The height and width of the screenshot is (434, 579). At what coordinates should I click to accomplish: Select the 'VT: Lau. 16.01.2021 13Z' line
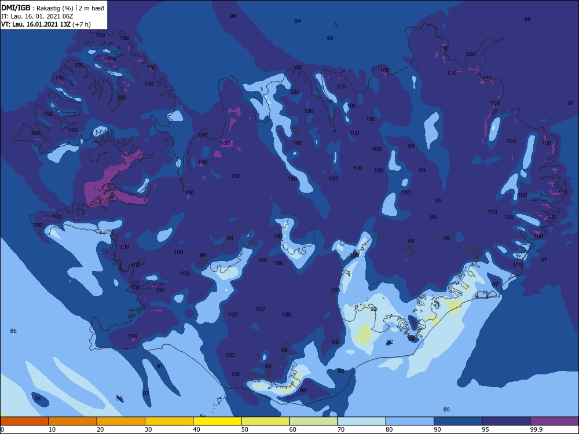pos(36,24)
